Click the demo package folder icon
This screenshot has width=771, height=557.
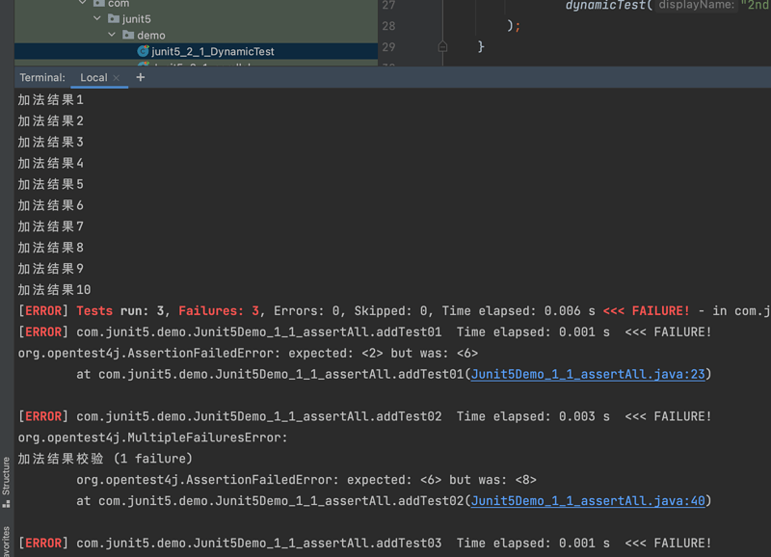pyautogui.click(x=128, y=35)
